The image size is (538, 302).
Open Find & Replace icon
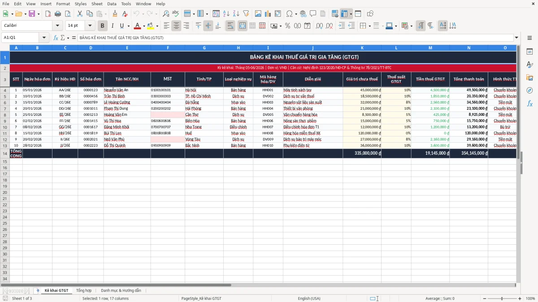tap(166, 14)
